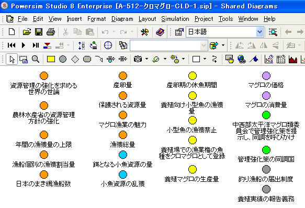Click the time table tool icon
Viewport: 305px width, 208px height.
[x=281, y=59]
